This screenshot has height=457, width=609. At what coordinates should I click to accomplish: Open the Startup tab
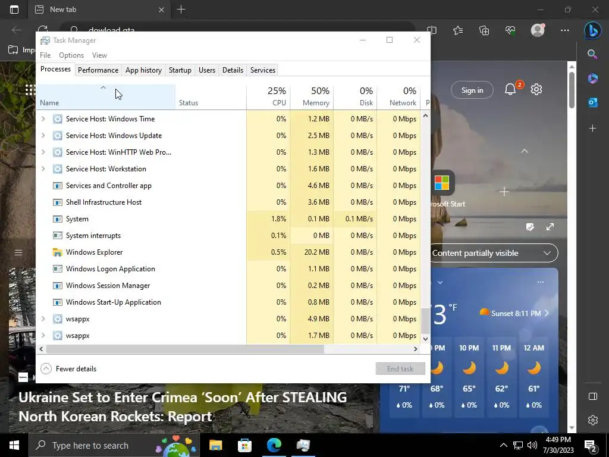[180, 70]
